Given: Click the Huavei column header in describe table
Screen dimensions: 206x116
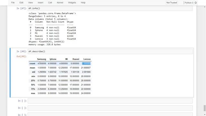Looking at the screenshot, I should click(76, 59).
